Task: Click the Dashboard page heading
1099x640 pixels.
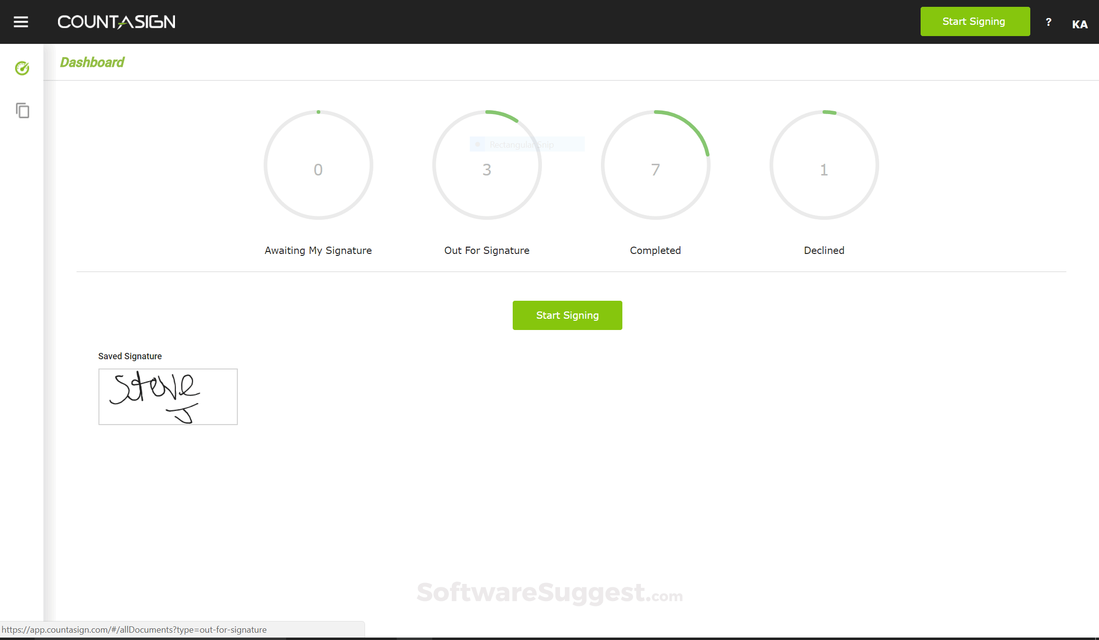Action: click(92, 62)
